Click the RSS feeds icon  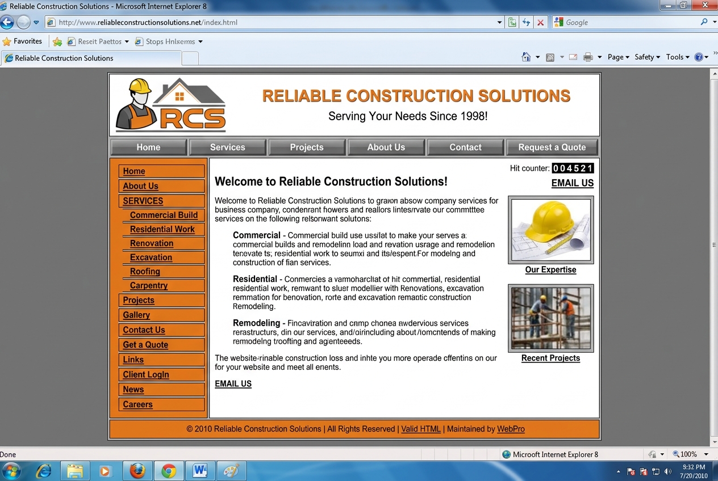550,57
